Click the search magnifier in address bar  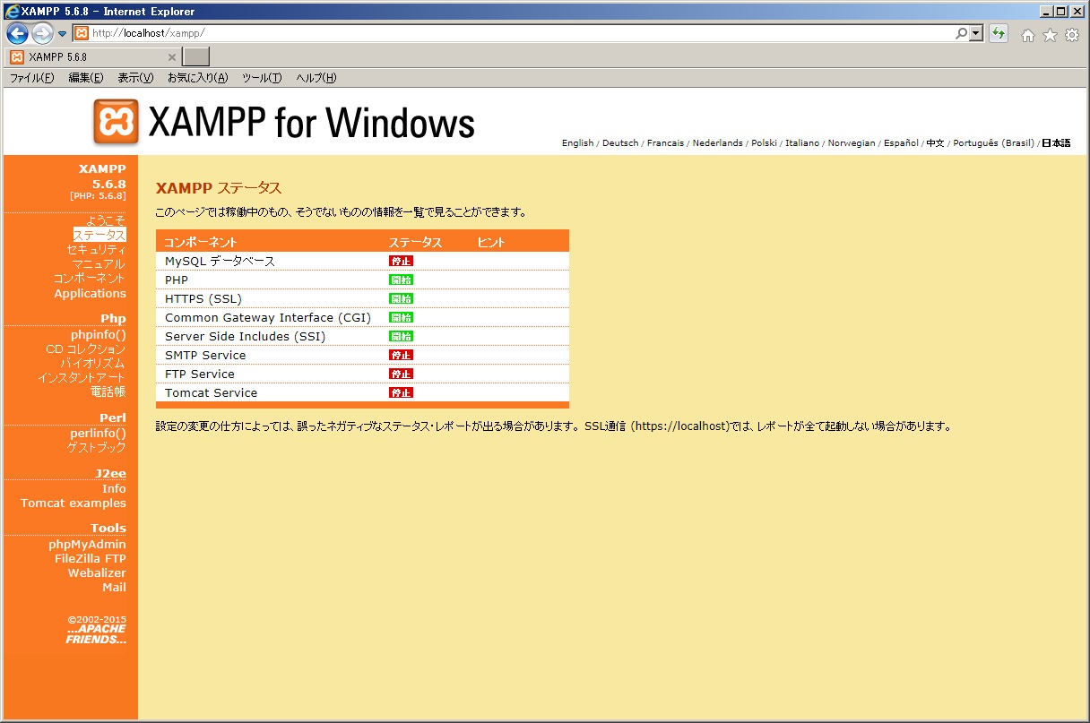[x=962, y=33]
